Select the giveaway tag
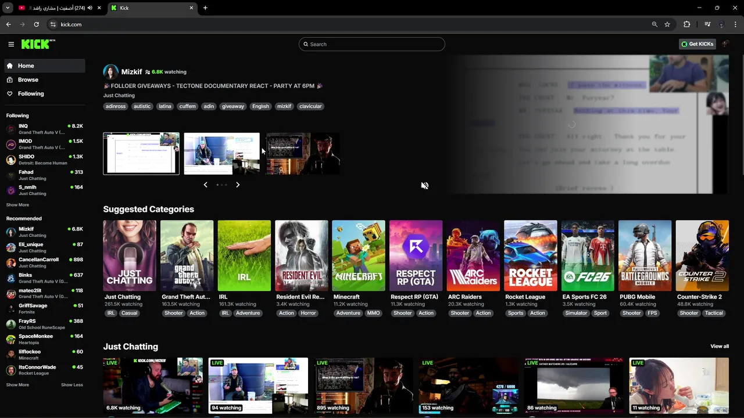This screenshot has width=744, height=418. [x=233, y=106]
